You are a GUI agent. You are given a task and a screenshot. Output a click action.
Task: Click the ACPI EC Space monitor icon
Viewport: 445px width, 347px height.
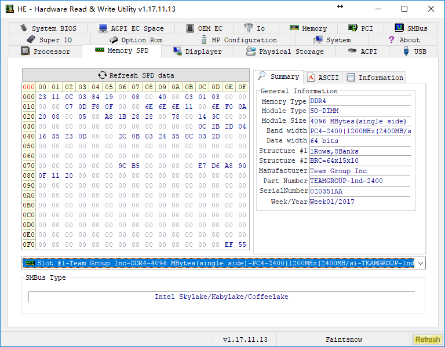tap(103, 28)
